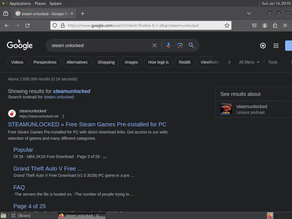Viewport: 292px width, 219px height.
Task: Select the Perspectives filter chip
Action: click(x=45, y=62)
